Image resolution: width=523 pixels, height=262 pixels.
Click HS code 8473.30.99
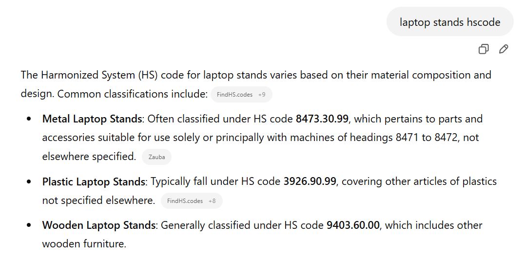(x=322, y=119)
